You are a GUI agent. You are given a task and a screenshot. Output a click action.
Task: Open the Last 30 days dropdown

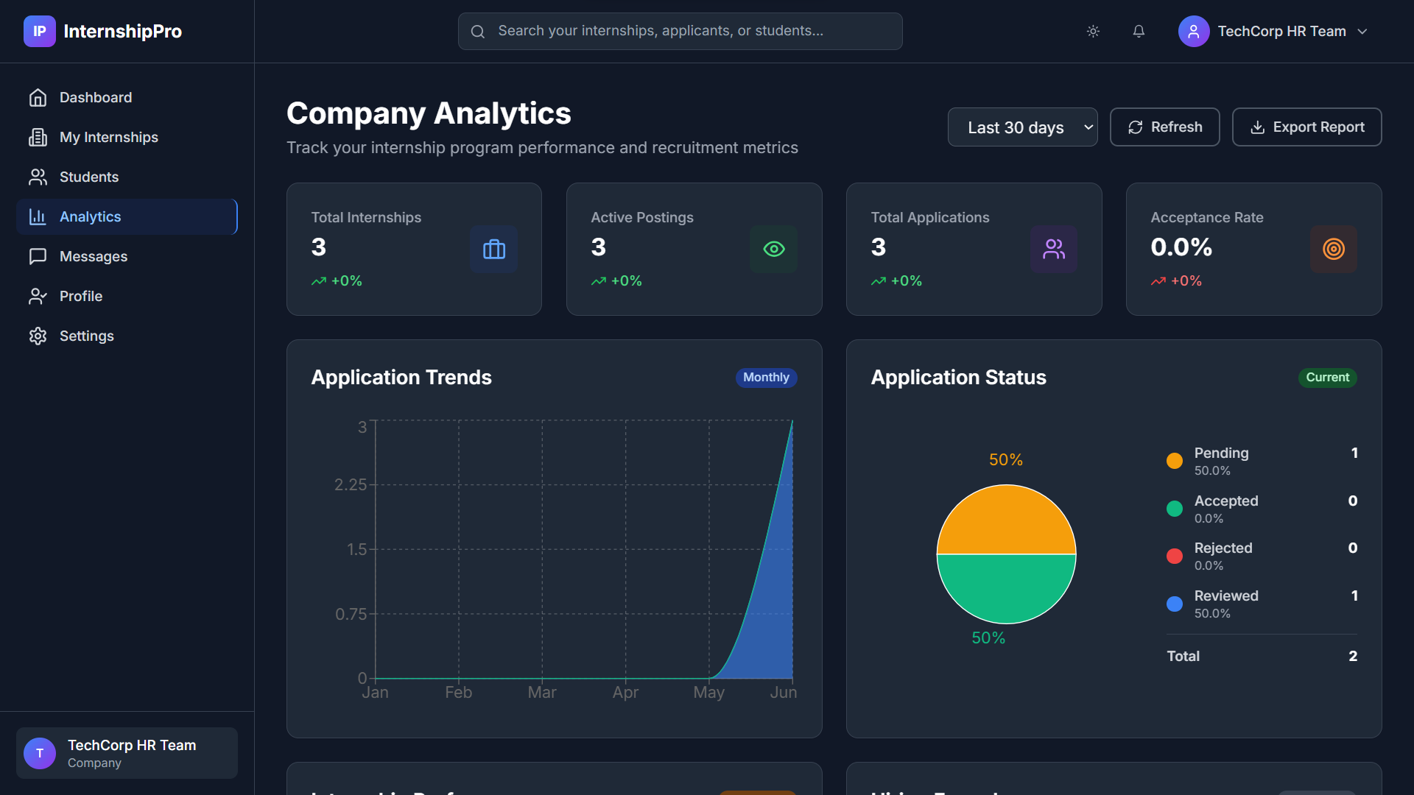point(1022,127)
